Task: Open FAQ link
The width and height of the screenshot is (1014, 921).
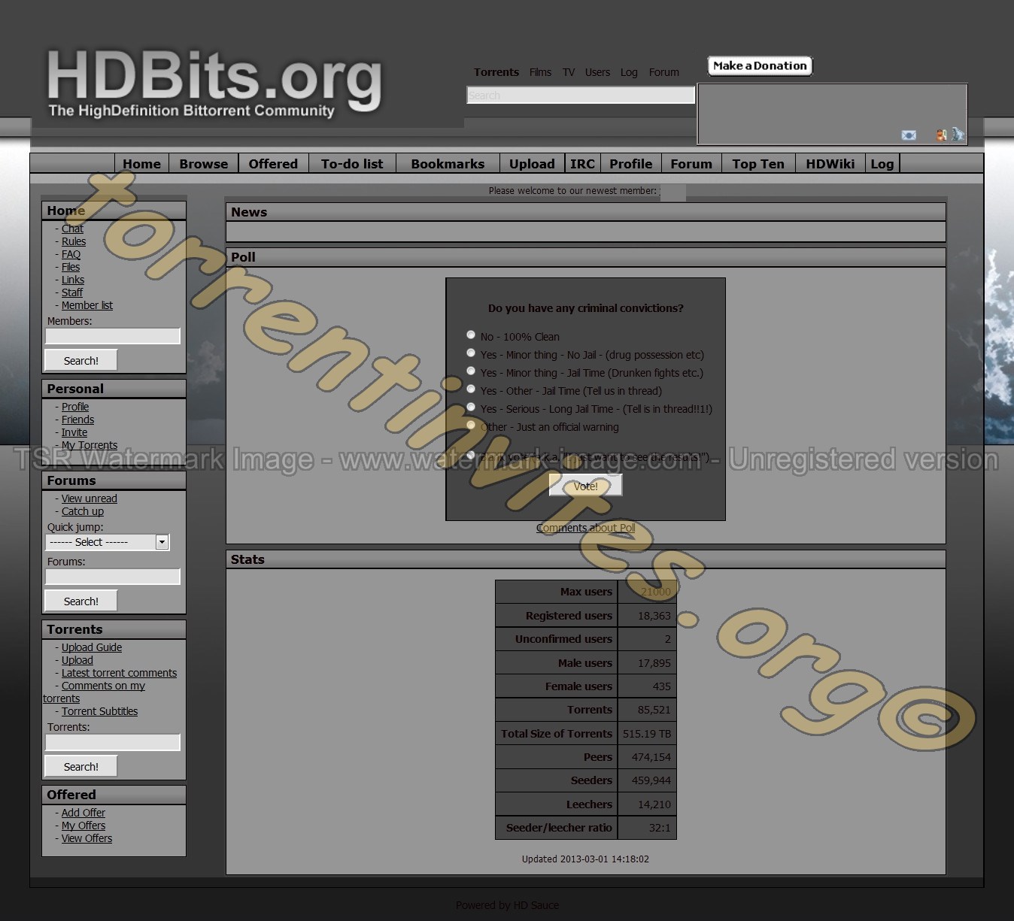Action: click(x=71, y=254)
